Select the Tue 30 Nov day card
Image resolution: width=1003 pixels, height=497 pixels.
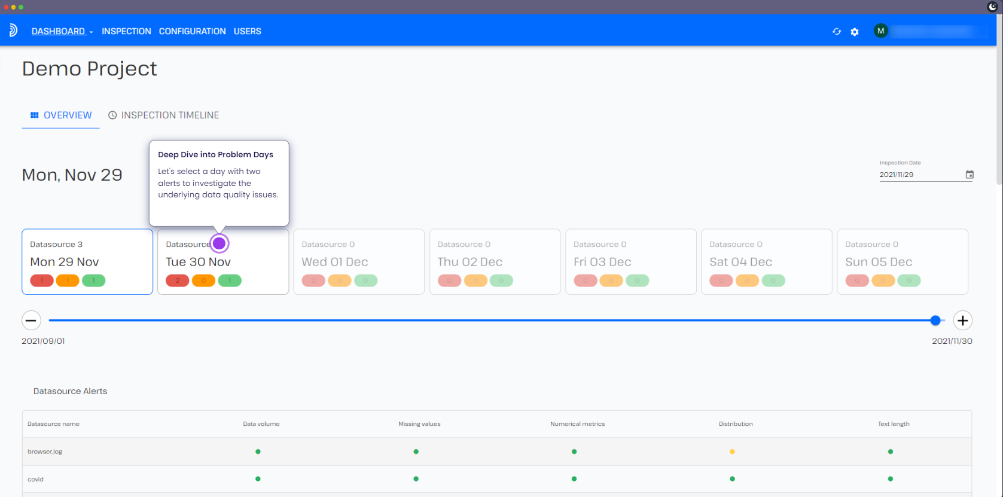click(x=223, y=261)
